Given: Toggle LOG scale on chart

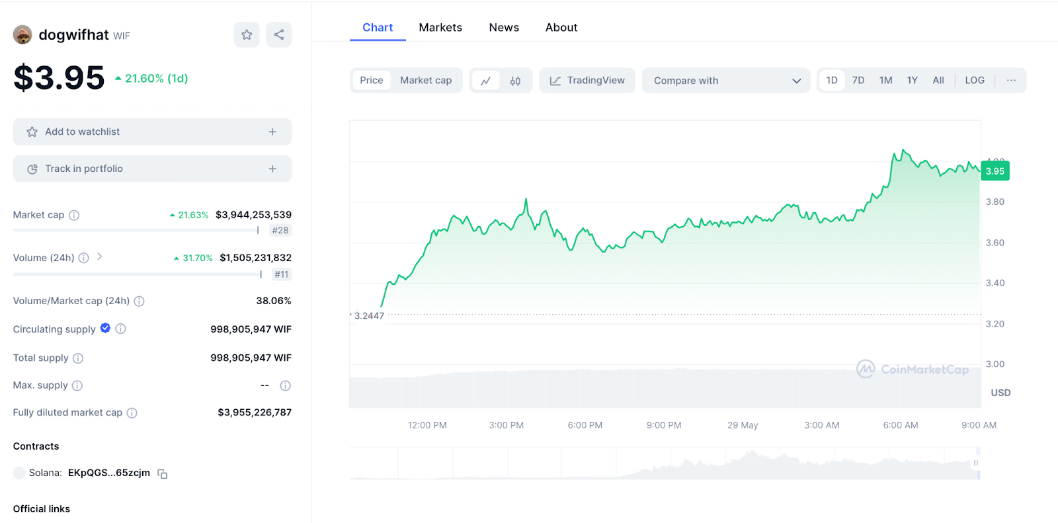Looking at the screenshot, I should (975, 80).
